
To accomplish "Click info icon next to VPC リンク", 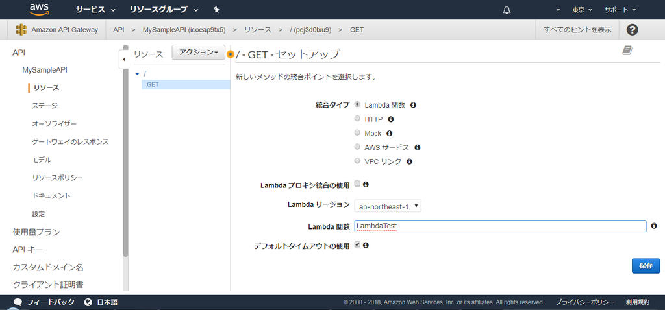I will [409, 161].
